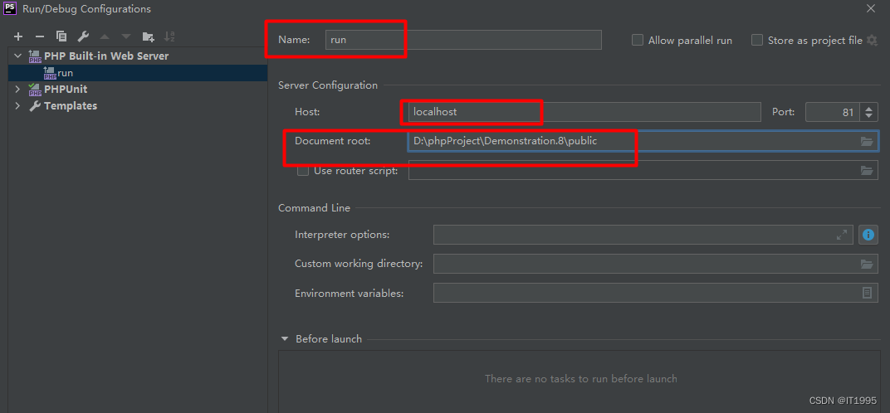Expand the Interpreter options field
Viewport: 890px width, 413px height.
click(x=842, y=235)
